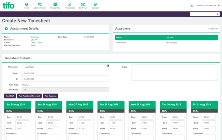Open the Placement dropdown showing Lucy Black
222x140 pixels.
66,67
